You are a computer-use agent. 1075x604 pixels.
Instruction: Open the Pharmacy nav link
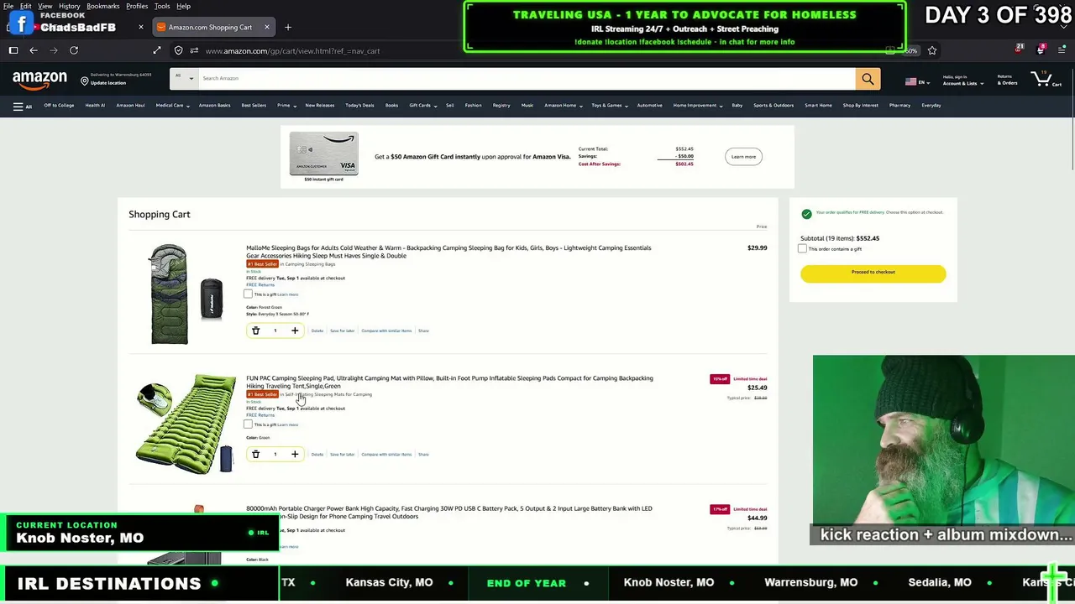[x=899, y=106]
